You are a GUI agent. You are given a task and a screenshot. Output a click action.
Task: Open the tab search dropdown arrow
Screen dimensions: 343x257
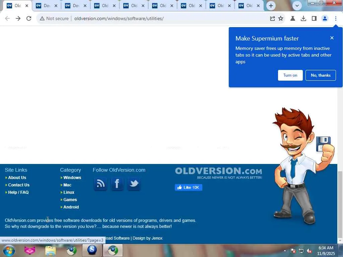click(x=297, y=6)
